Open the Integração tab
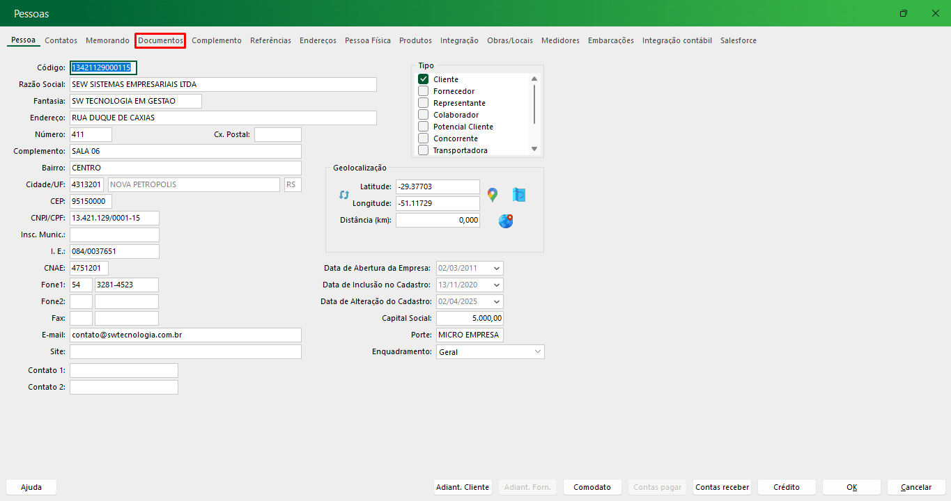Viewport: 951px width, 501px height. tap(459, 40)
